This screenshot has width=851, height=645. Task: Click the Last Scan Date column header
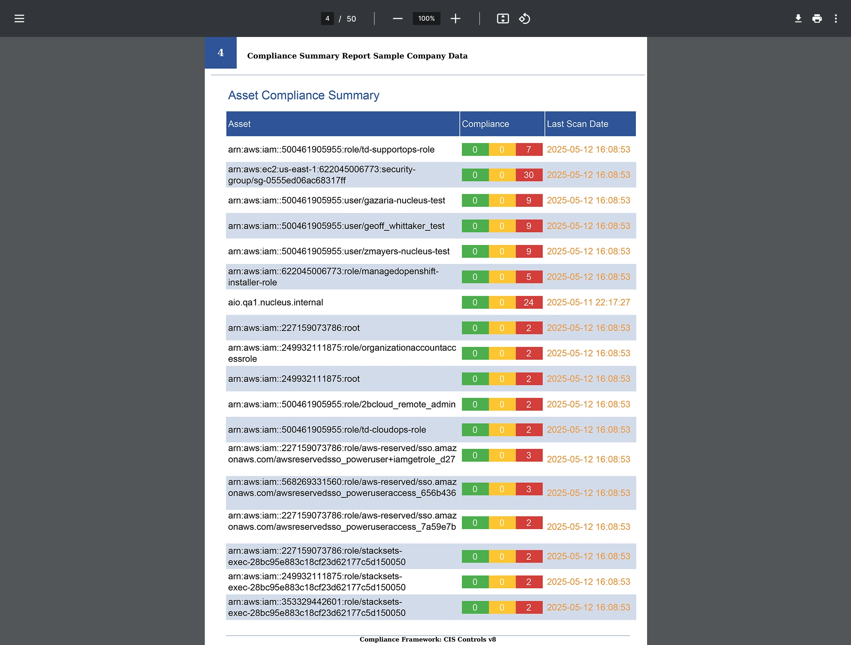[577, 124]
